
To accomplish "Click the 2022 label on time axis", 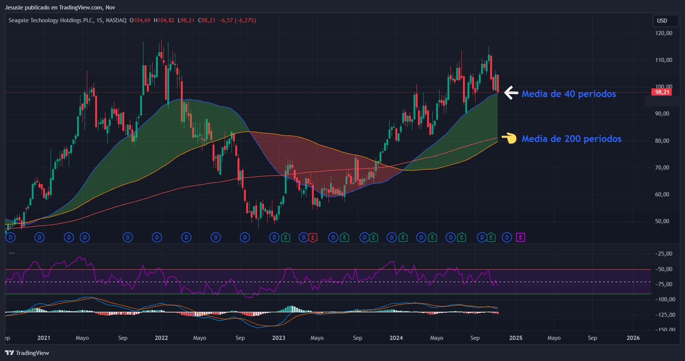I will coord(161,338).
